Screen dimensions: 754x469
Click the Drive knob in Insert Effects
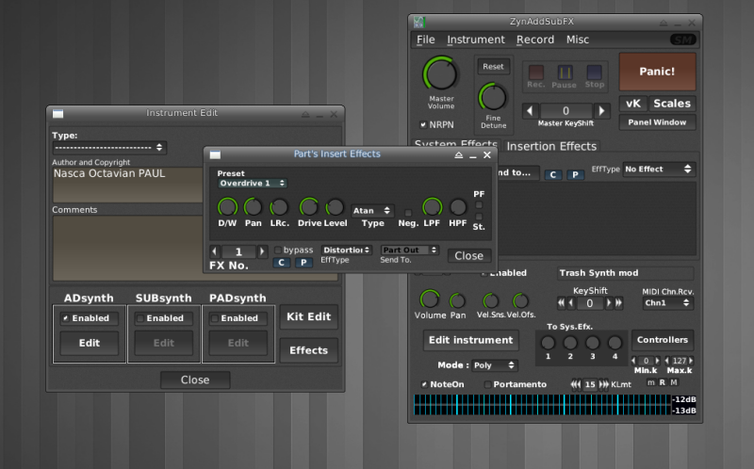coord(308,207)
